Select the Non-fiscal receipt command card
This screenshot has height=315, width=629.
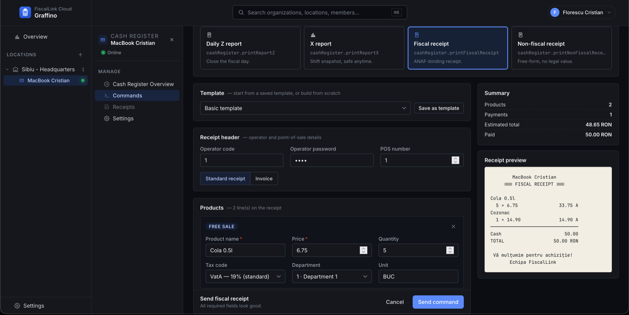(561, 48)
